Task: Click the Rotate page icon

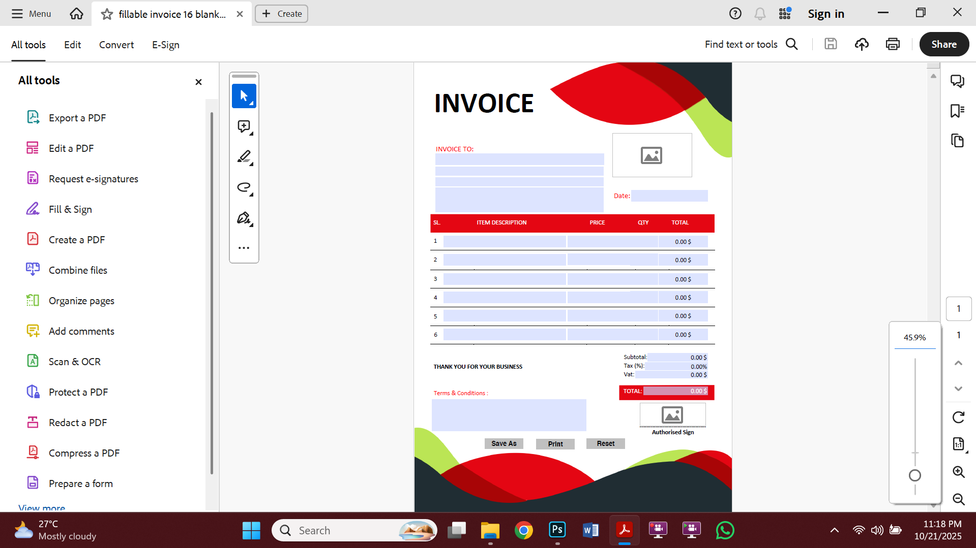Action: coord(958,417)
